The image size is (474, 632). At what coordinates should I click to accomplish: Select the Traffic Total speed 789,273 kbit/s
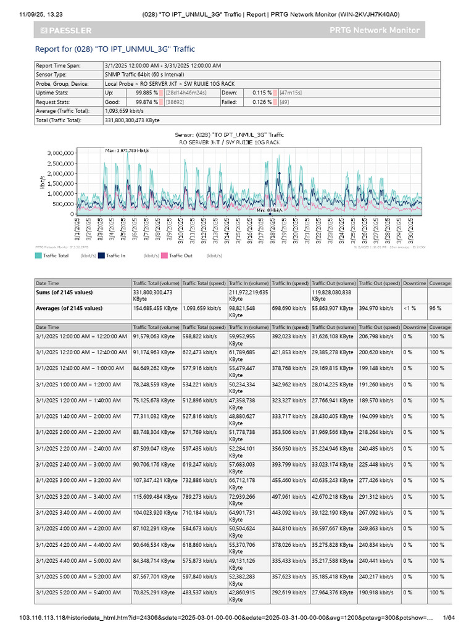click(199, 497)
